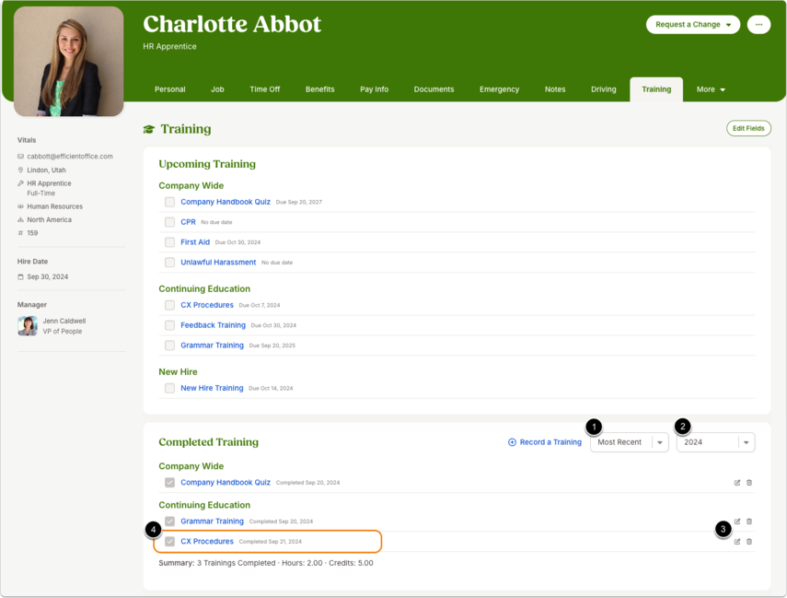Open the Benefits tab
787x598 pixels.
tap(319, 89)
